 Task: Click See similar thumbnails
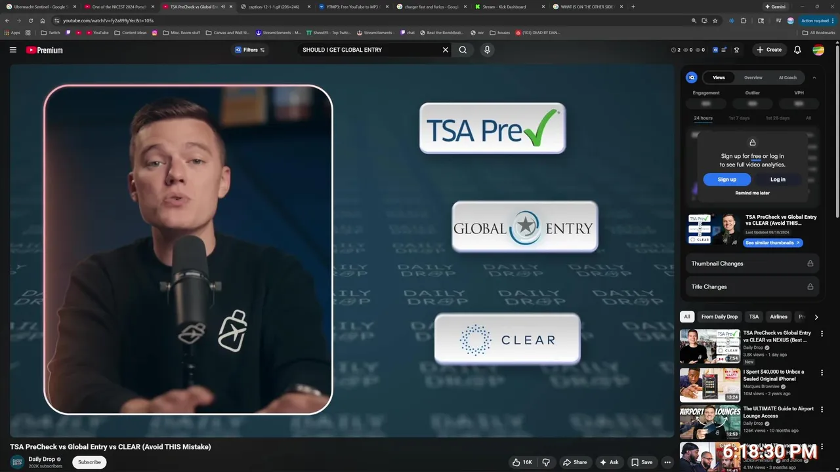(x=772, y=243)
